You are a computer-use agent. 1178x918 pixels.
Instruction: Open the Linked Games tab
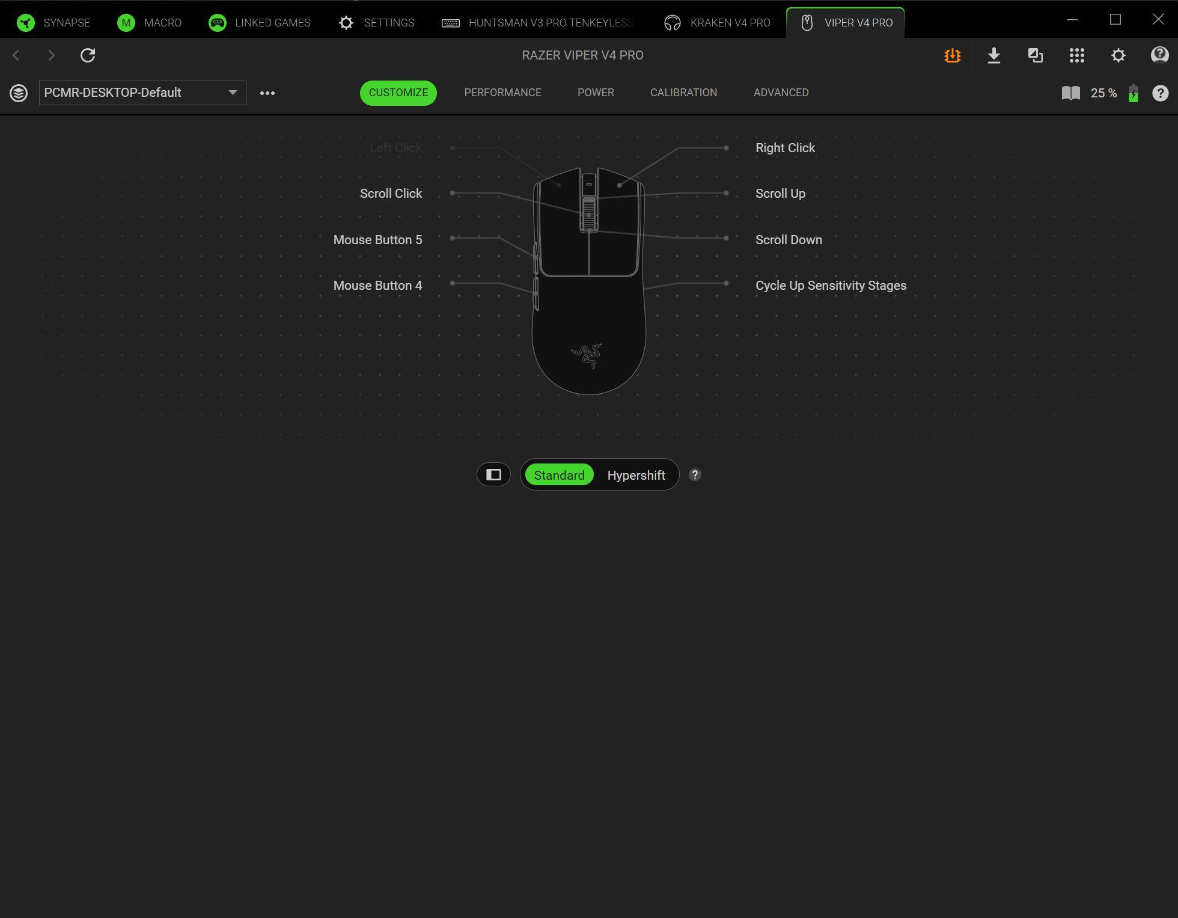click(260, 23)
